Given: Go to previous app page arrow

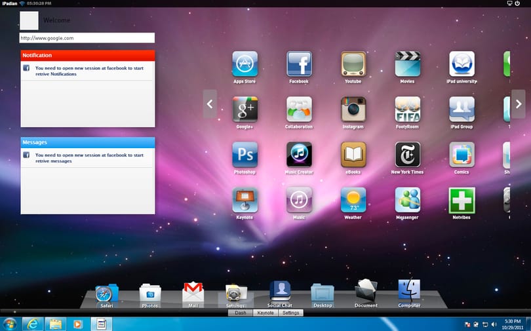Looking at the screenshot, I should [x=210, y=104].
